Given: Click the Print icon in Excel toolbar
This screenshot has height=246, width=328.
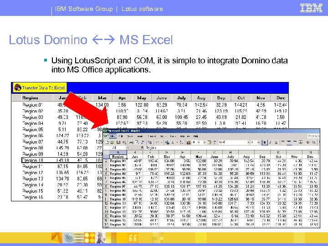Looking at the screenshot, I should pos(131,143).
